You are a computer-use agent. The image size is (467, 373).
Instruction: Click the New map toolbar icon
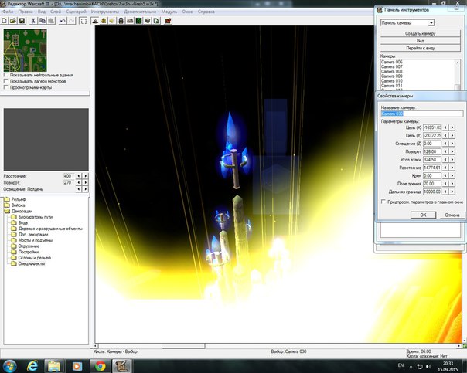[5, 22]
